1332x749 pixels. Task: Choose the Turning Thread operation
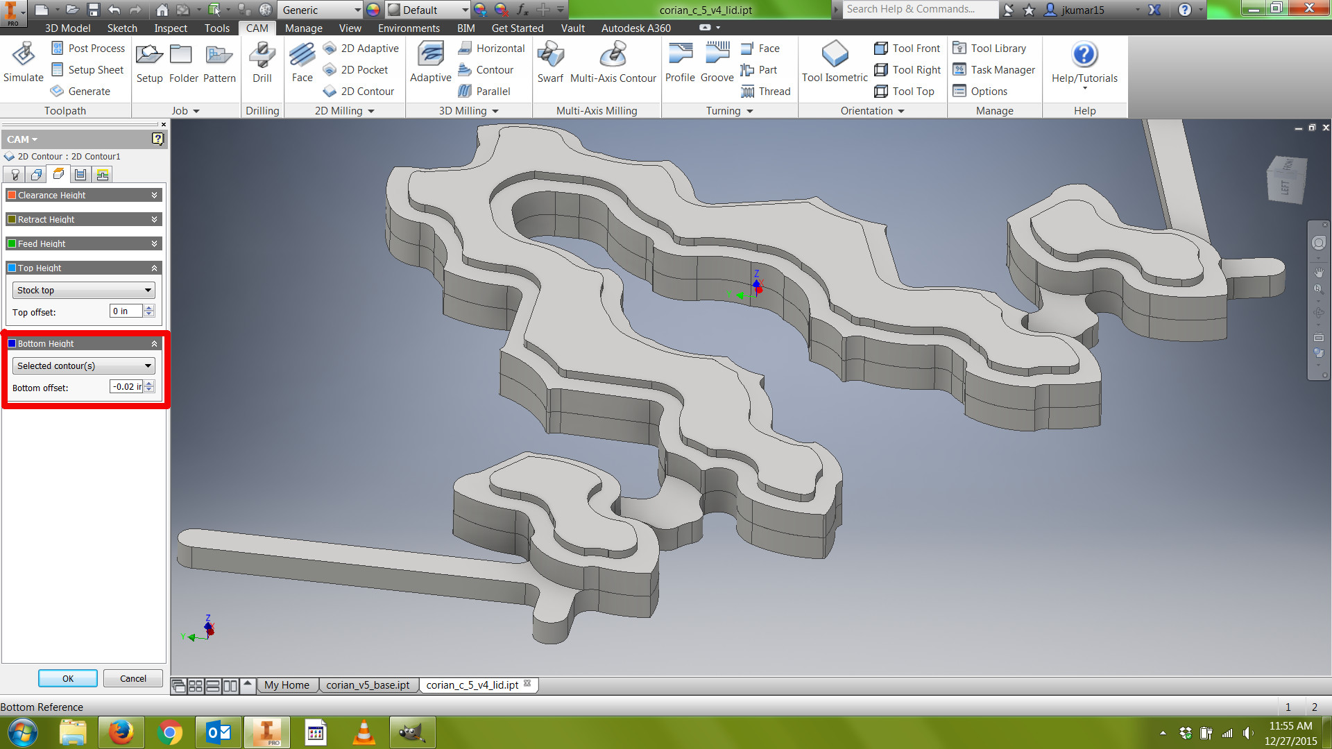(x=766, y=92)
